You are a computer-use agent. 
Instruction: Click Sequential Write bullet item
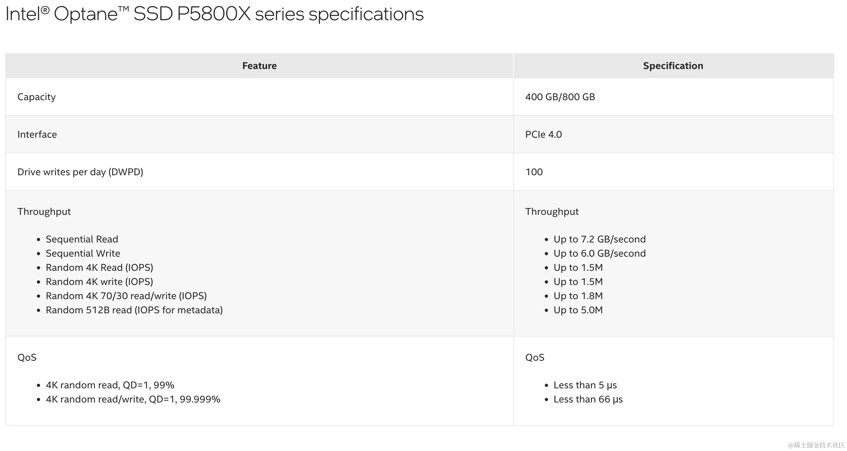(83, 253)
